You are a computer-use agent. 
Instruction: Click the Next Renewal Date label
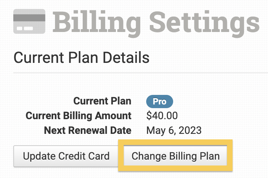point(87,130)
